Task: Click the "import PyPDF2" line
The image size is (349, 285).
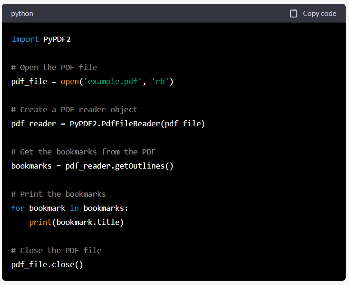Action: pyautogui.click(x=41, y=39)
